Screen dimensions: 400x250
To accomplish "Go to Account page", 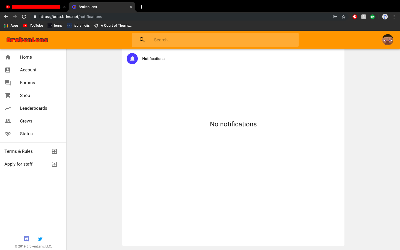I will (x=33, y=70).
